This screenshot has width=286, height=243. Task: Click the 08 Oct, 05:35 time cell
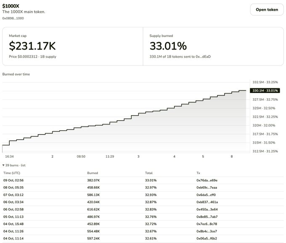[x=13, y=188]
